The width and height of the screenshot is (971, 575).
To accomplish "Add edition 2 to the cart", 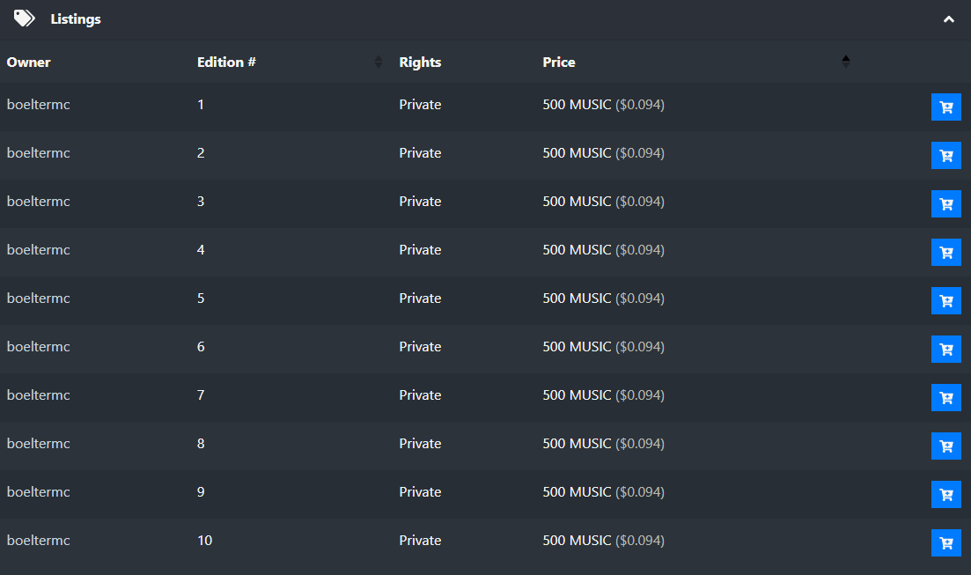I will point(945,156).
